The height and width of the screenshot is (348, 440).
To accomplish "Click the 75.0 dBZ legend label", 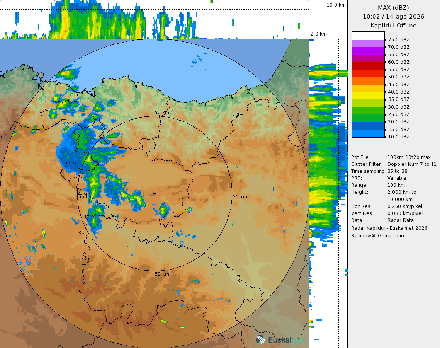I will [399, 39].
